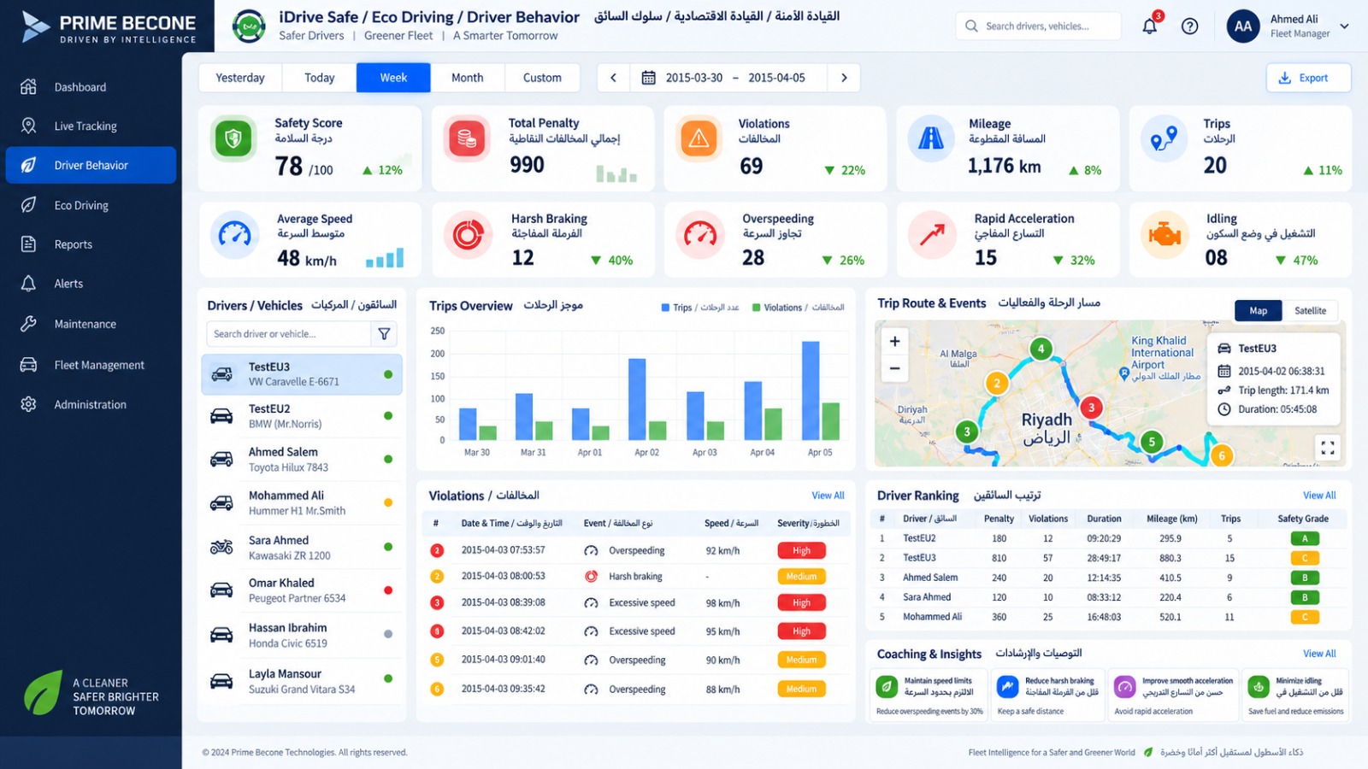
Task: Select the Custom date range tab
Action: pyautogui.click(x=542, y=78)
